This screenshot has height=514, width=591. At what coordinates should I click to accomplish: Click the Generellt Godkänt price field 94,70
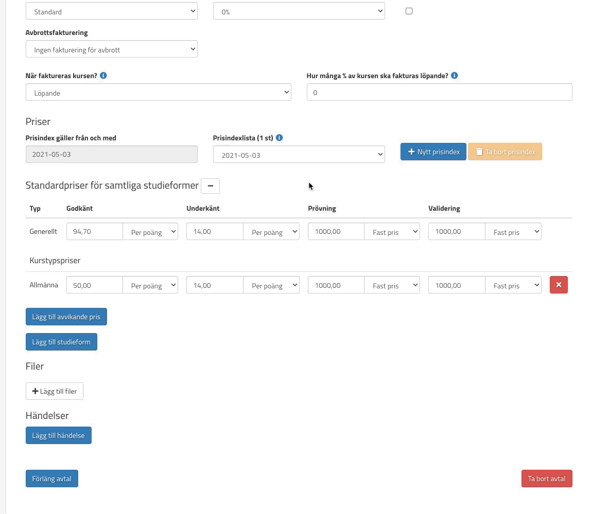pyautogui.click(x=95, y=232)
